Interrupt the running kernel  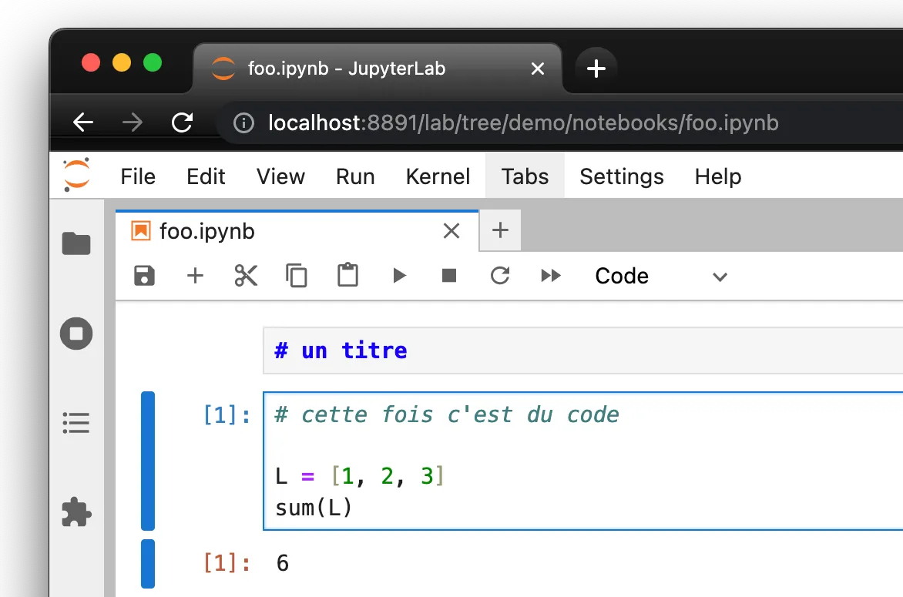tap(449, 276)
